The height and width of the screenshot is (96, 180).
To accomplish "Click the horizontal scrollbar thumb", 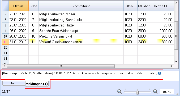I will point(61,66).
